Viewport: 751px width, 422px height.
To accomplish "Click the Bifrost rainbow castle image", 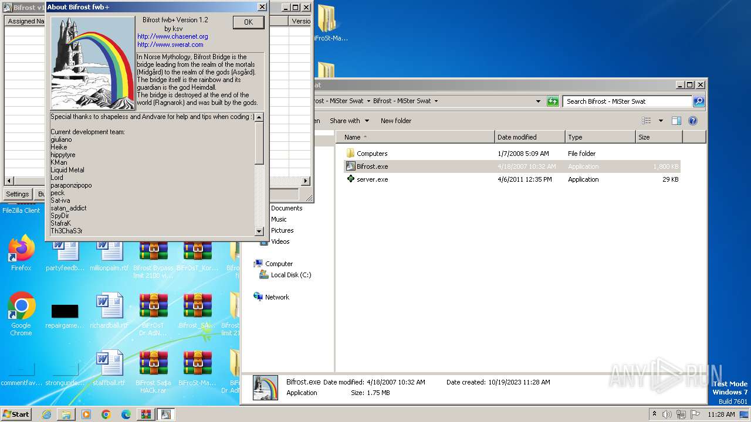I will click(92, 63).
